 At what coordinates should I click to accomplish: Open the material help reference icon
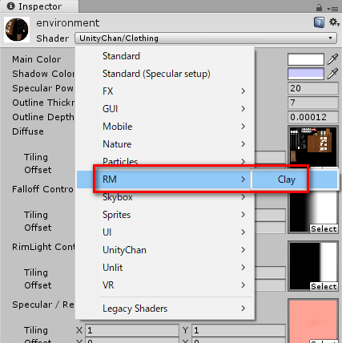(319, 22)
